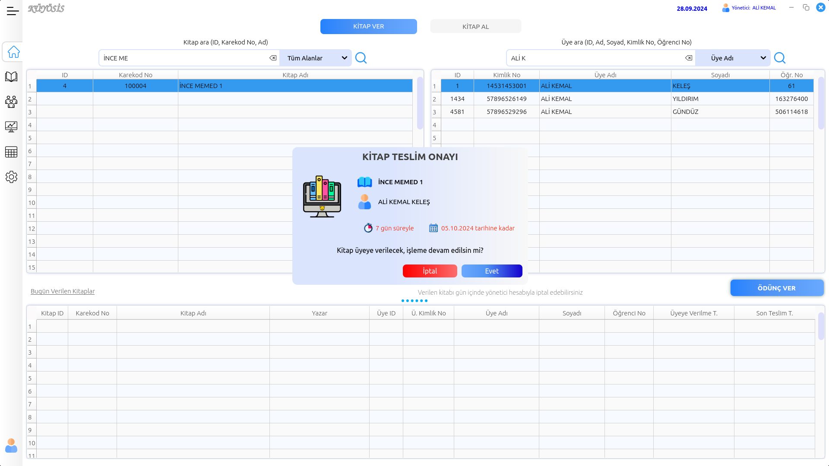The width and height of the screenshot is (829, 466).
Task: Open the table grid sidebar icon
Action: pos(11,152)
